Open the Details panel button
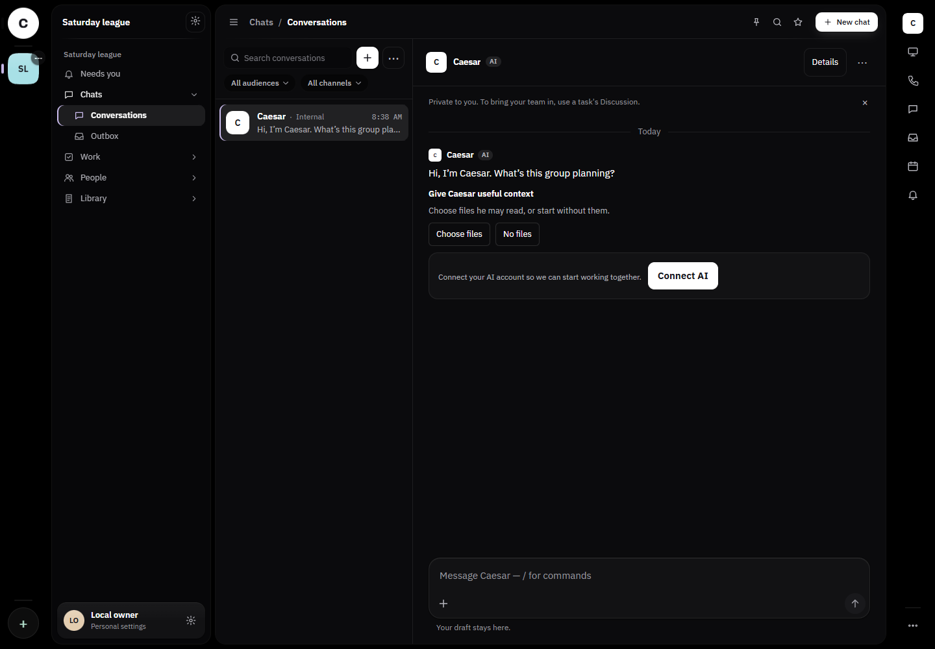The height and width of the screenshot is (649, 935). pyautogui.click(x=825, y=62)
